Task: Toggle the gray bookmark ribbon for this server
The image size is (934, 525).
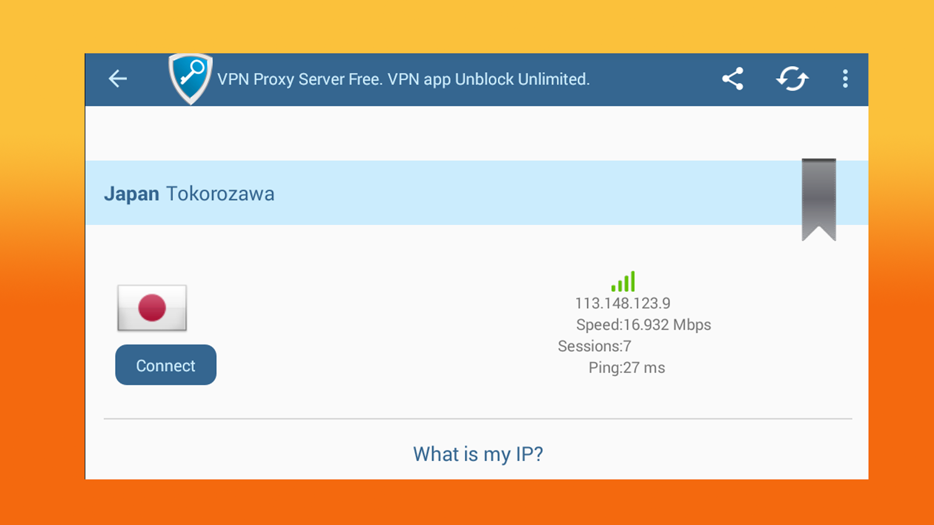Action: click(x=819, y=199)
